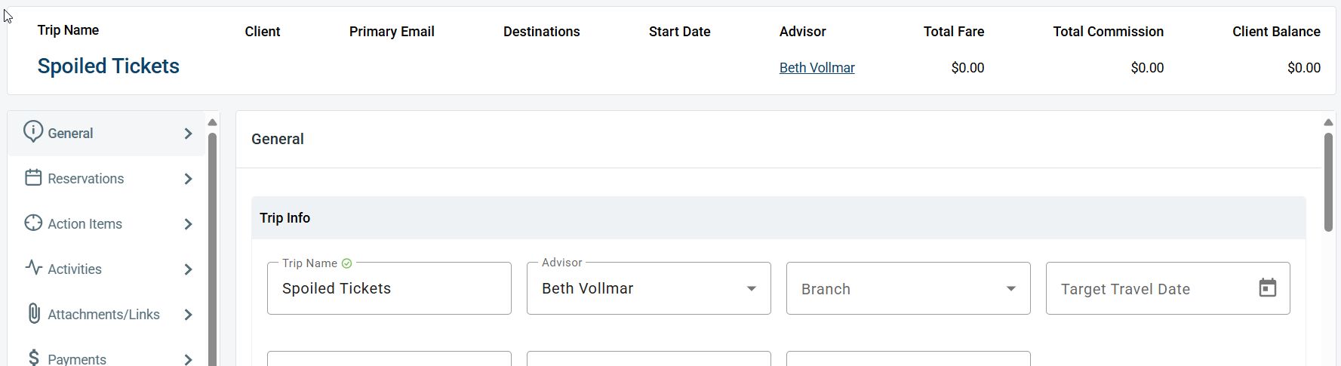Click the Reservations calendar icon
Image resolution: width=1341 pixels, height=366 pixels.
pyautogui.click(x=33, y=177)
